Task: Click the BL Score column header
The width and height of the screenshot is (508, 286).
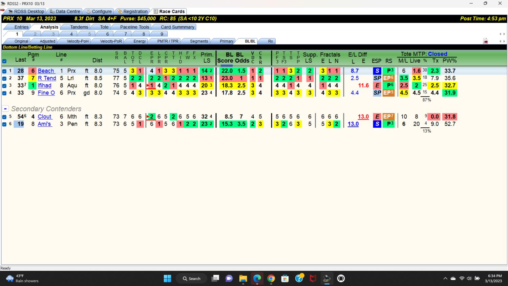Action: click(x=225, y=58)
